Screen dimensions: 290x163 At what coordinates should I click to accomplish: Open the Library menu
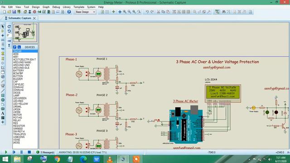(67, 7)
